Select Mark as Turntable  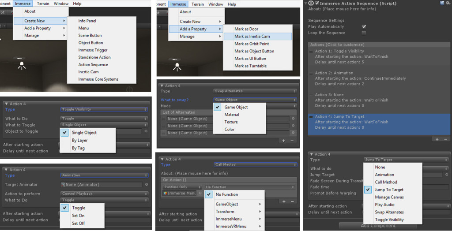pos(258,66)
